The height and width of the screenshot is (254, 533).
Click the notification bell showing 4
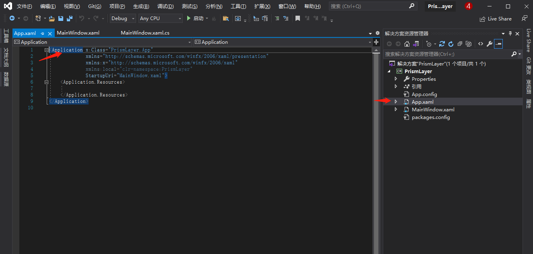click(x=468, y=6)
